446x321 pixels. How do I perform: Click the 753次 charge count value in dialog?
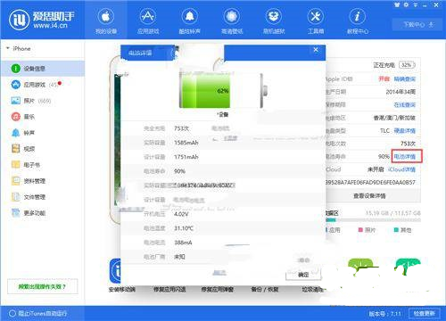click(181, 128)
